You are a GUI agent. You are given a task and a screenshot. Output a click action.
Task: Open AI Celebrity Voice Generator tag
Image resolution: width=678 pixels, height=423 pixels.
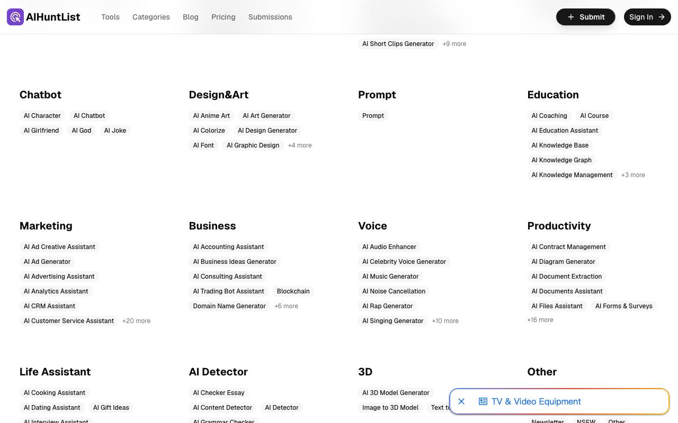click(x=404, y=262)
